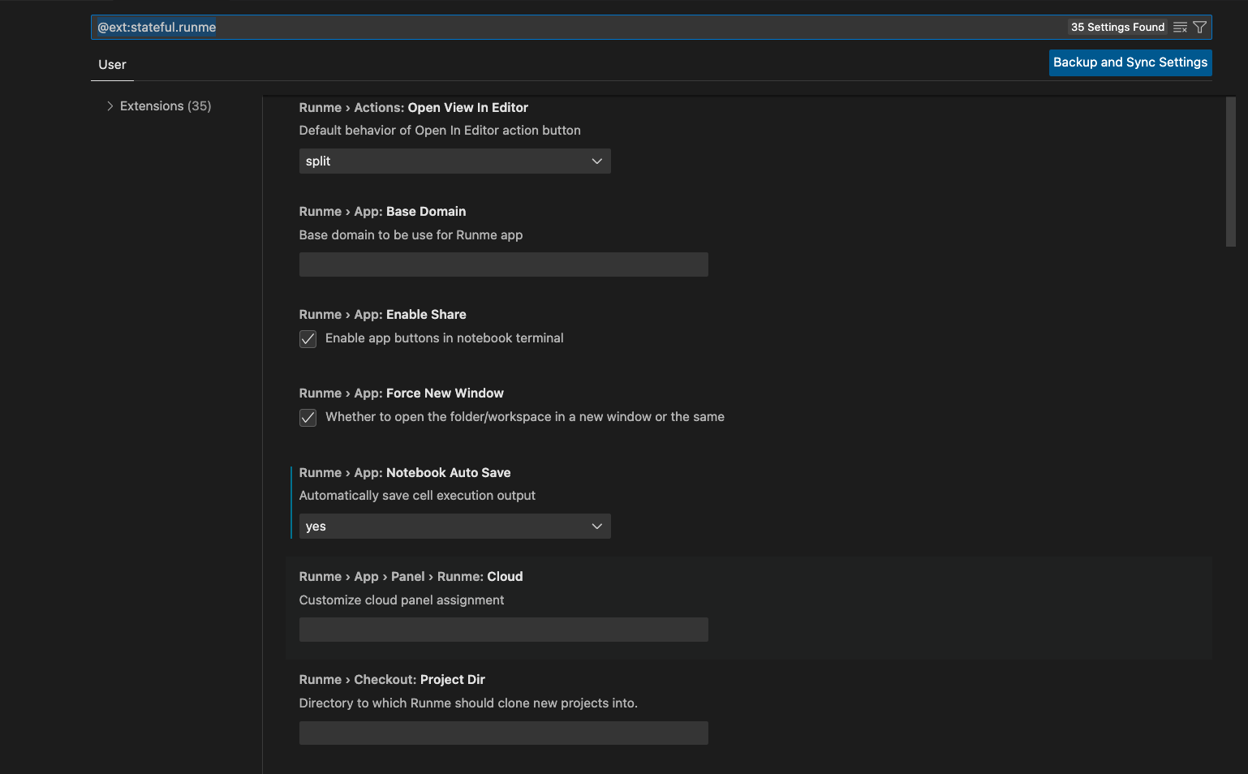Click the Runme: Cloud panel setting title
The width and height of the screenshot is (1248, 774).
coord(411,577)
